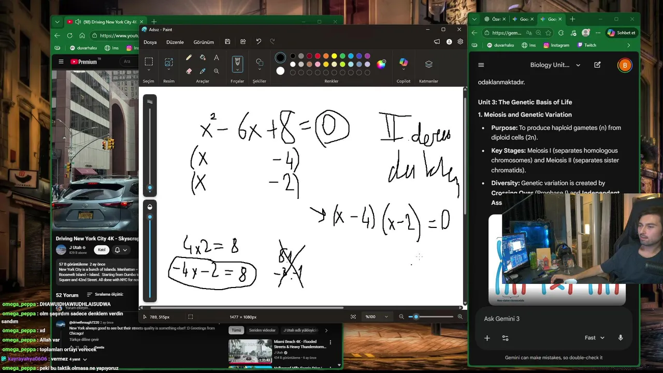The width and height of the screenshot is (663, 373).
Task: Open the edit colors wheel
Action: pyautogui.click(x=381, y=64)
